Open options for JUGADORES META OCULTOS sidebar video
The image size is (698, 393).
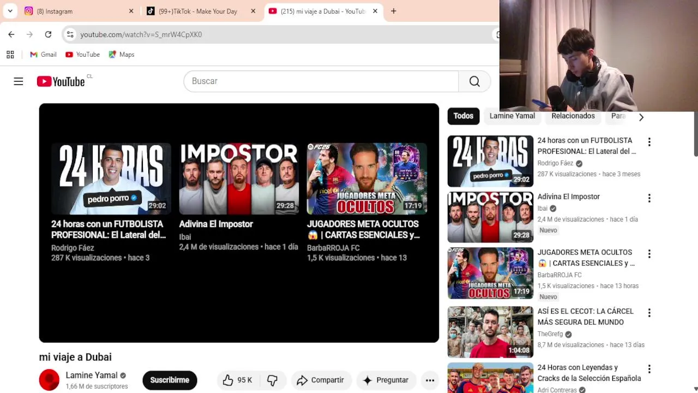649,254
